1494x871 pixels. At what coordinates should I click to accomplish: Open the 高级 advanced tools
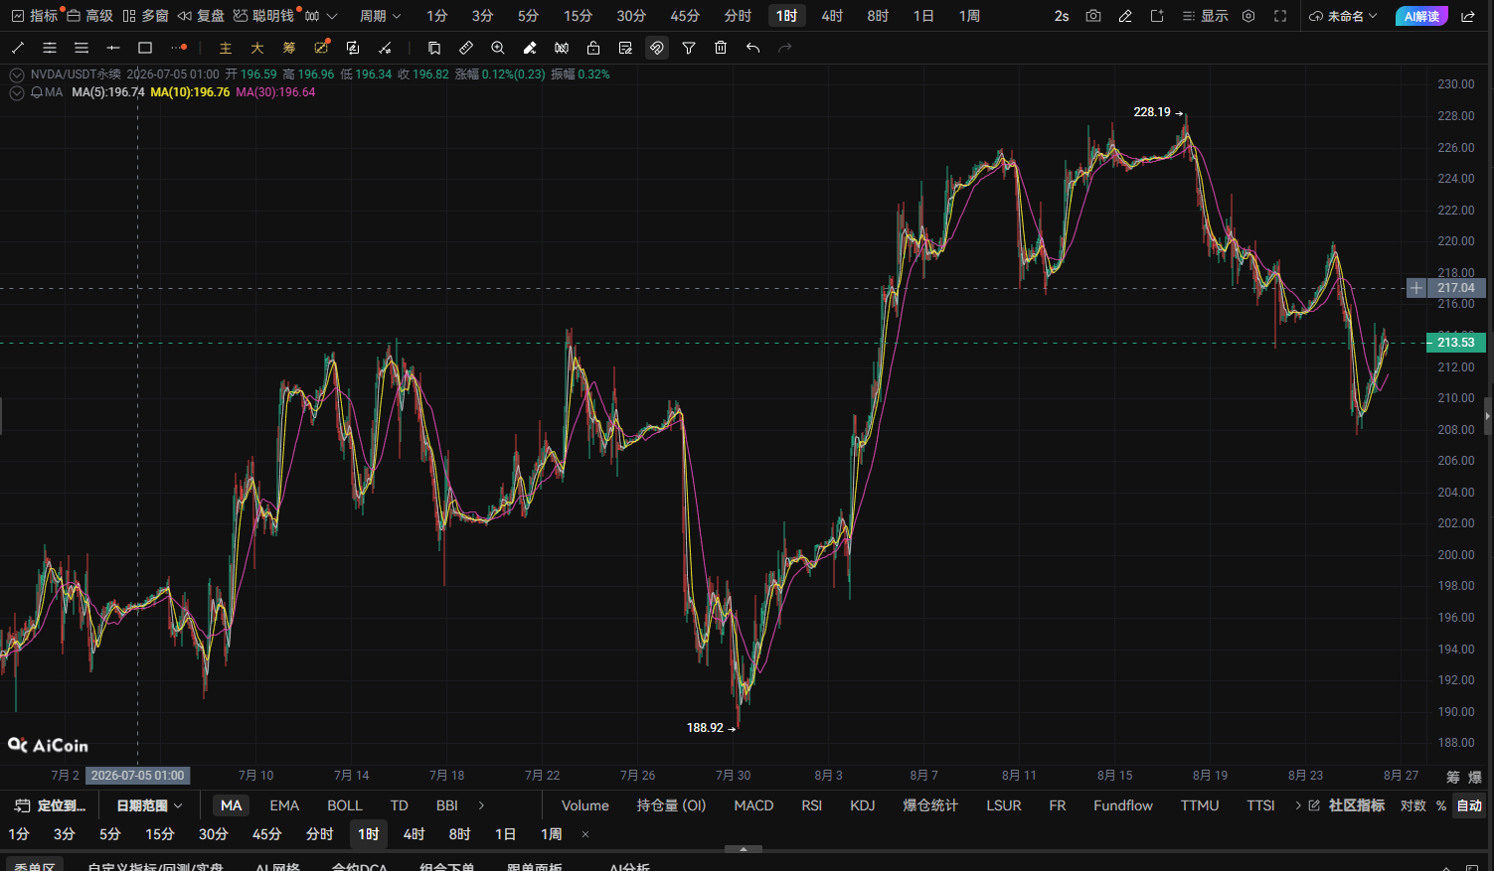pos(88,16)
